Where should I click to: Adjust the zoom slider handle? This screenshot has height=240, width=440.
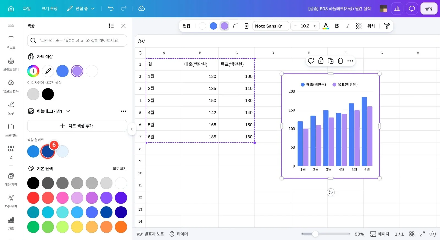point(315,234)
